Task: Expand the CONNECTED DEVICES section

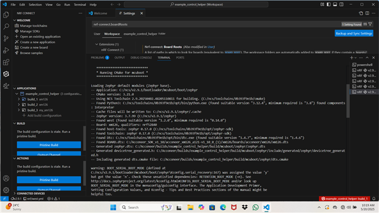Action: (x=14, y=193)
